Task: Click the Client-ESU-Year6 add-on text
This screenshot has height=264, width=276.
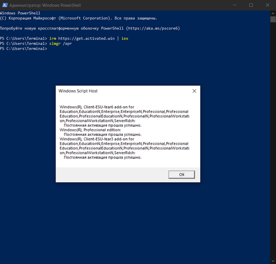Action: coord(97,107)
